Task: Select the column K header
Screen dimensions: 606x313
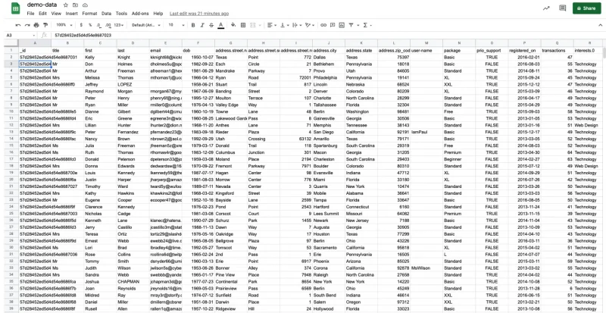Action: [361, 43]
